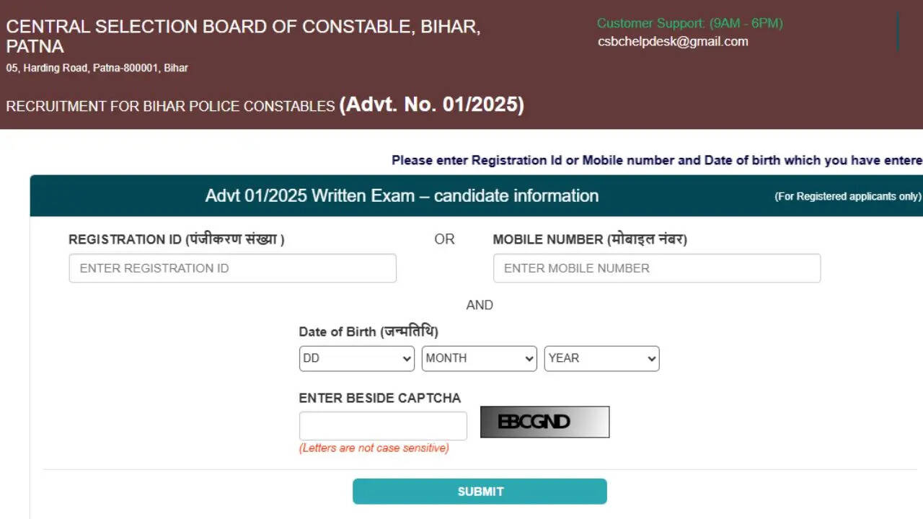Open the DD day dropdown
Image resolution: width=923 pixels, height=519 pixels.
(x=356, y=358)
